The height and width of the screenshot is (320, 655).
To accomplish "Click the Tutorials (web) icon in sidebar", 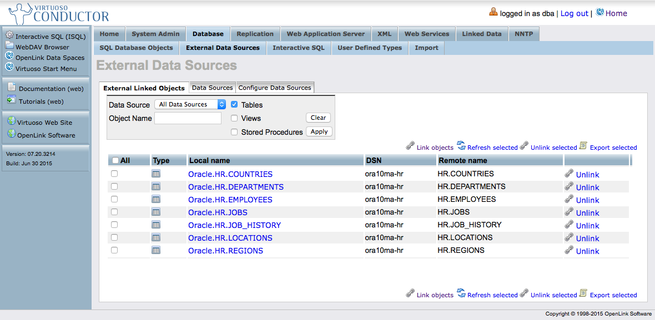I will coord(12,100).
